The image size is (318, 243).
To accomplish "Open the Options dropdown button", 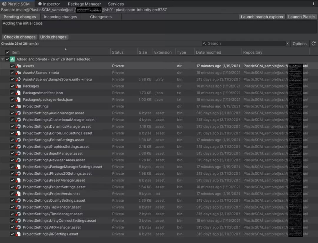I will [x=299, y=44].
